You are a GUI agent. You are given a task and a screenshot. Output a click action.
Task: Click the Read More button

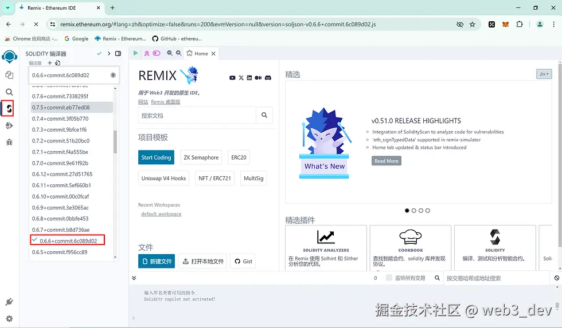click(387, 161)
